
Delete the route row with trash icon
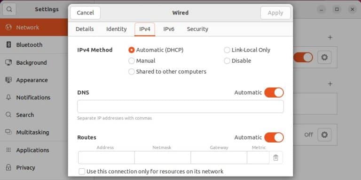[275, 157]
